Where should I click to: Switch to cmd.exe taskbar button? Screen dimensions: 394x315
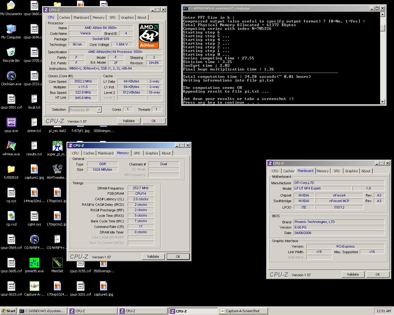coord(42,311)
